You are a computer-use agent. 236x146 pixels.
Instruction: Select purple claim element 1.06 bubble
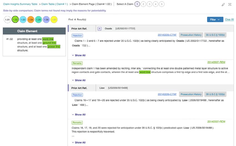pos(46,20)
